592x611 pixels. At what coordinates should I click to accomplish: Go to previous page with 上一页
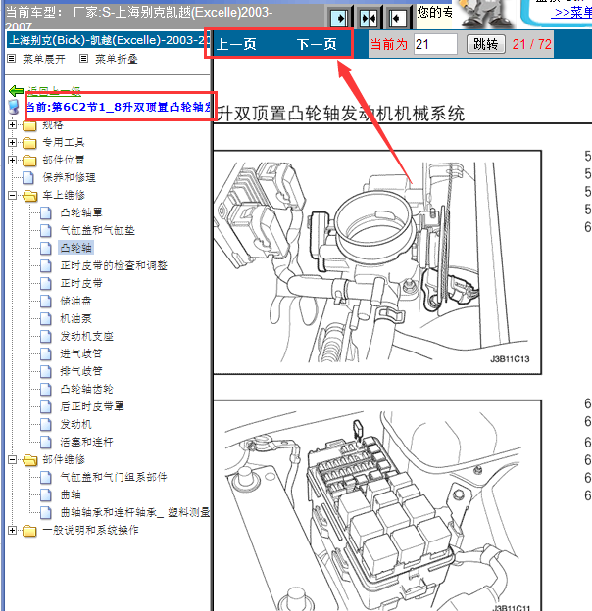(236, 44)
